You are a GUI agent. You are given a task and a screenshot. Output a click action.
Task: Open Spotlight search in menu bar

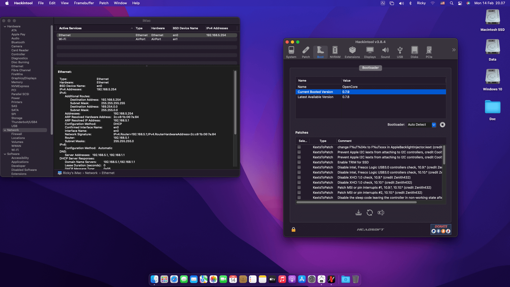click(452, 3)
